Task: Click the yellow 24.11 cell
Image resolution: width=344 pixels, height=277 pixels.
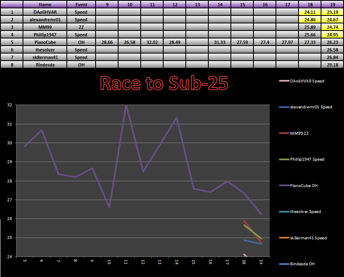Action: coord(310,12)
